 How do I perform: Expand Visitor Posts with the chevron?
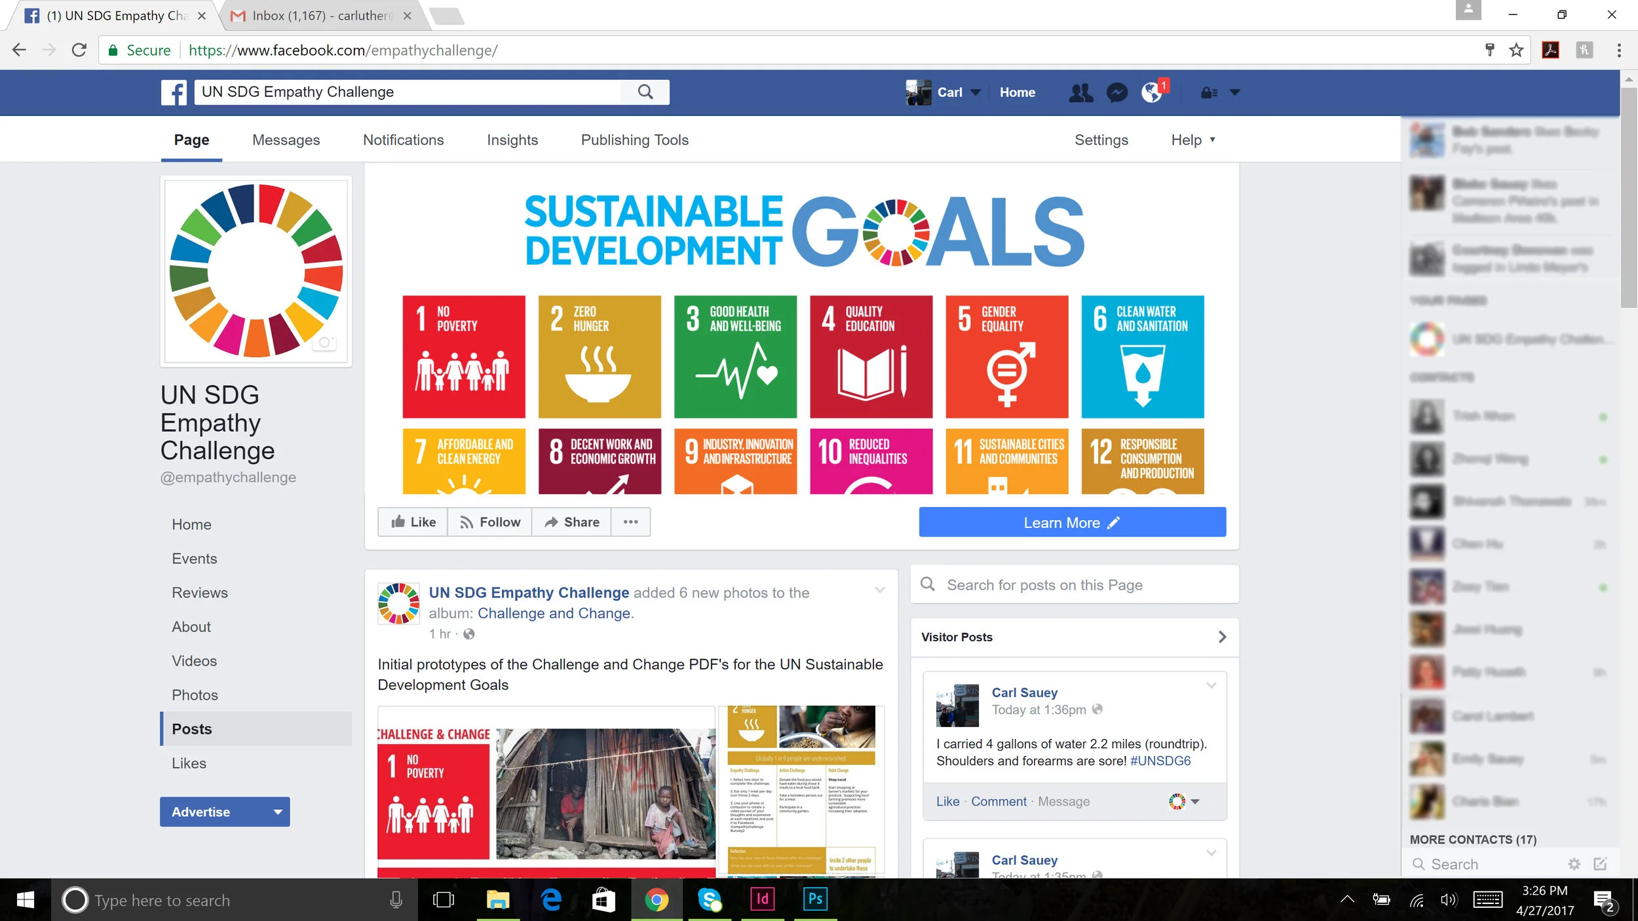(1222, 637)
